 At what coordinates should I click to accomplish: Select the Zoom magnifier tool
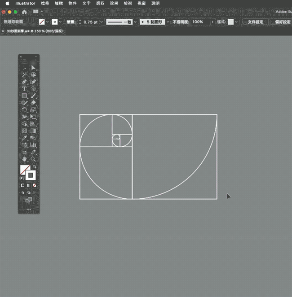[33, 159]
